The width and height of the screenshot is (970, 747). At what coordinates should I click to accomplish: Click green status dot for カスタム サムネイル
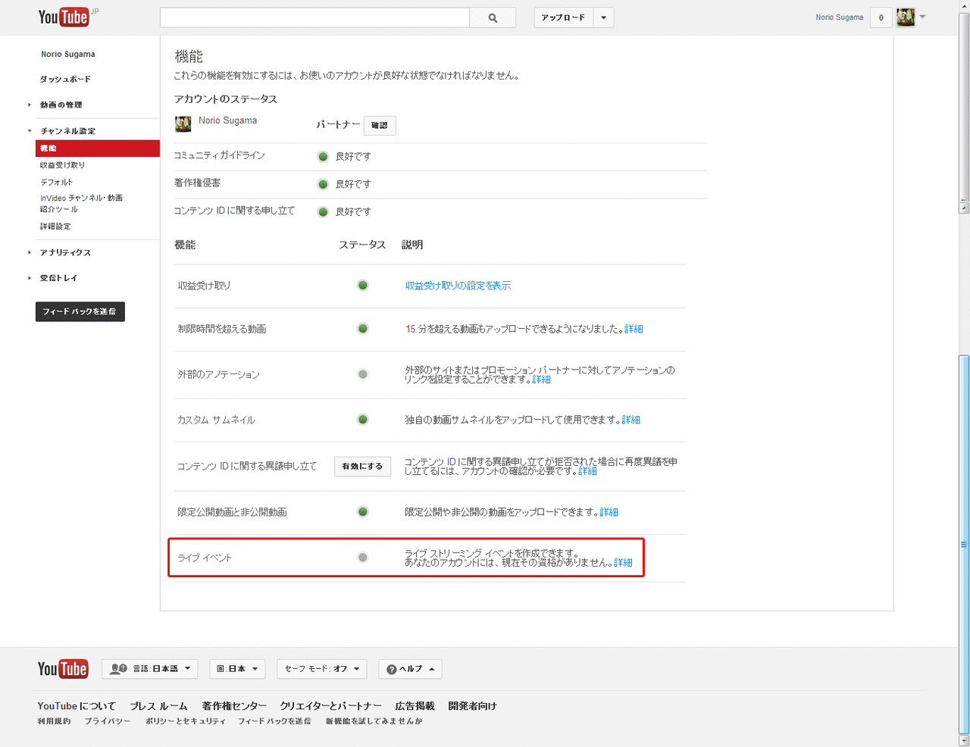[363, 420]
